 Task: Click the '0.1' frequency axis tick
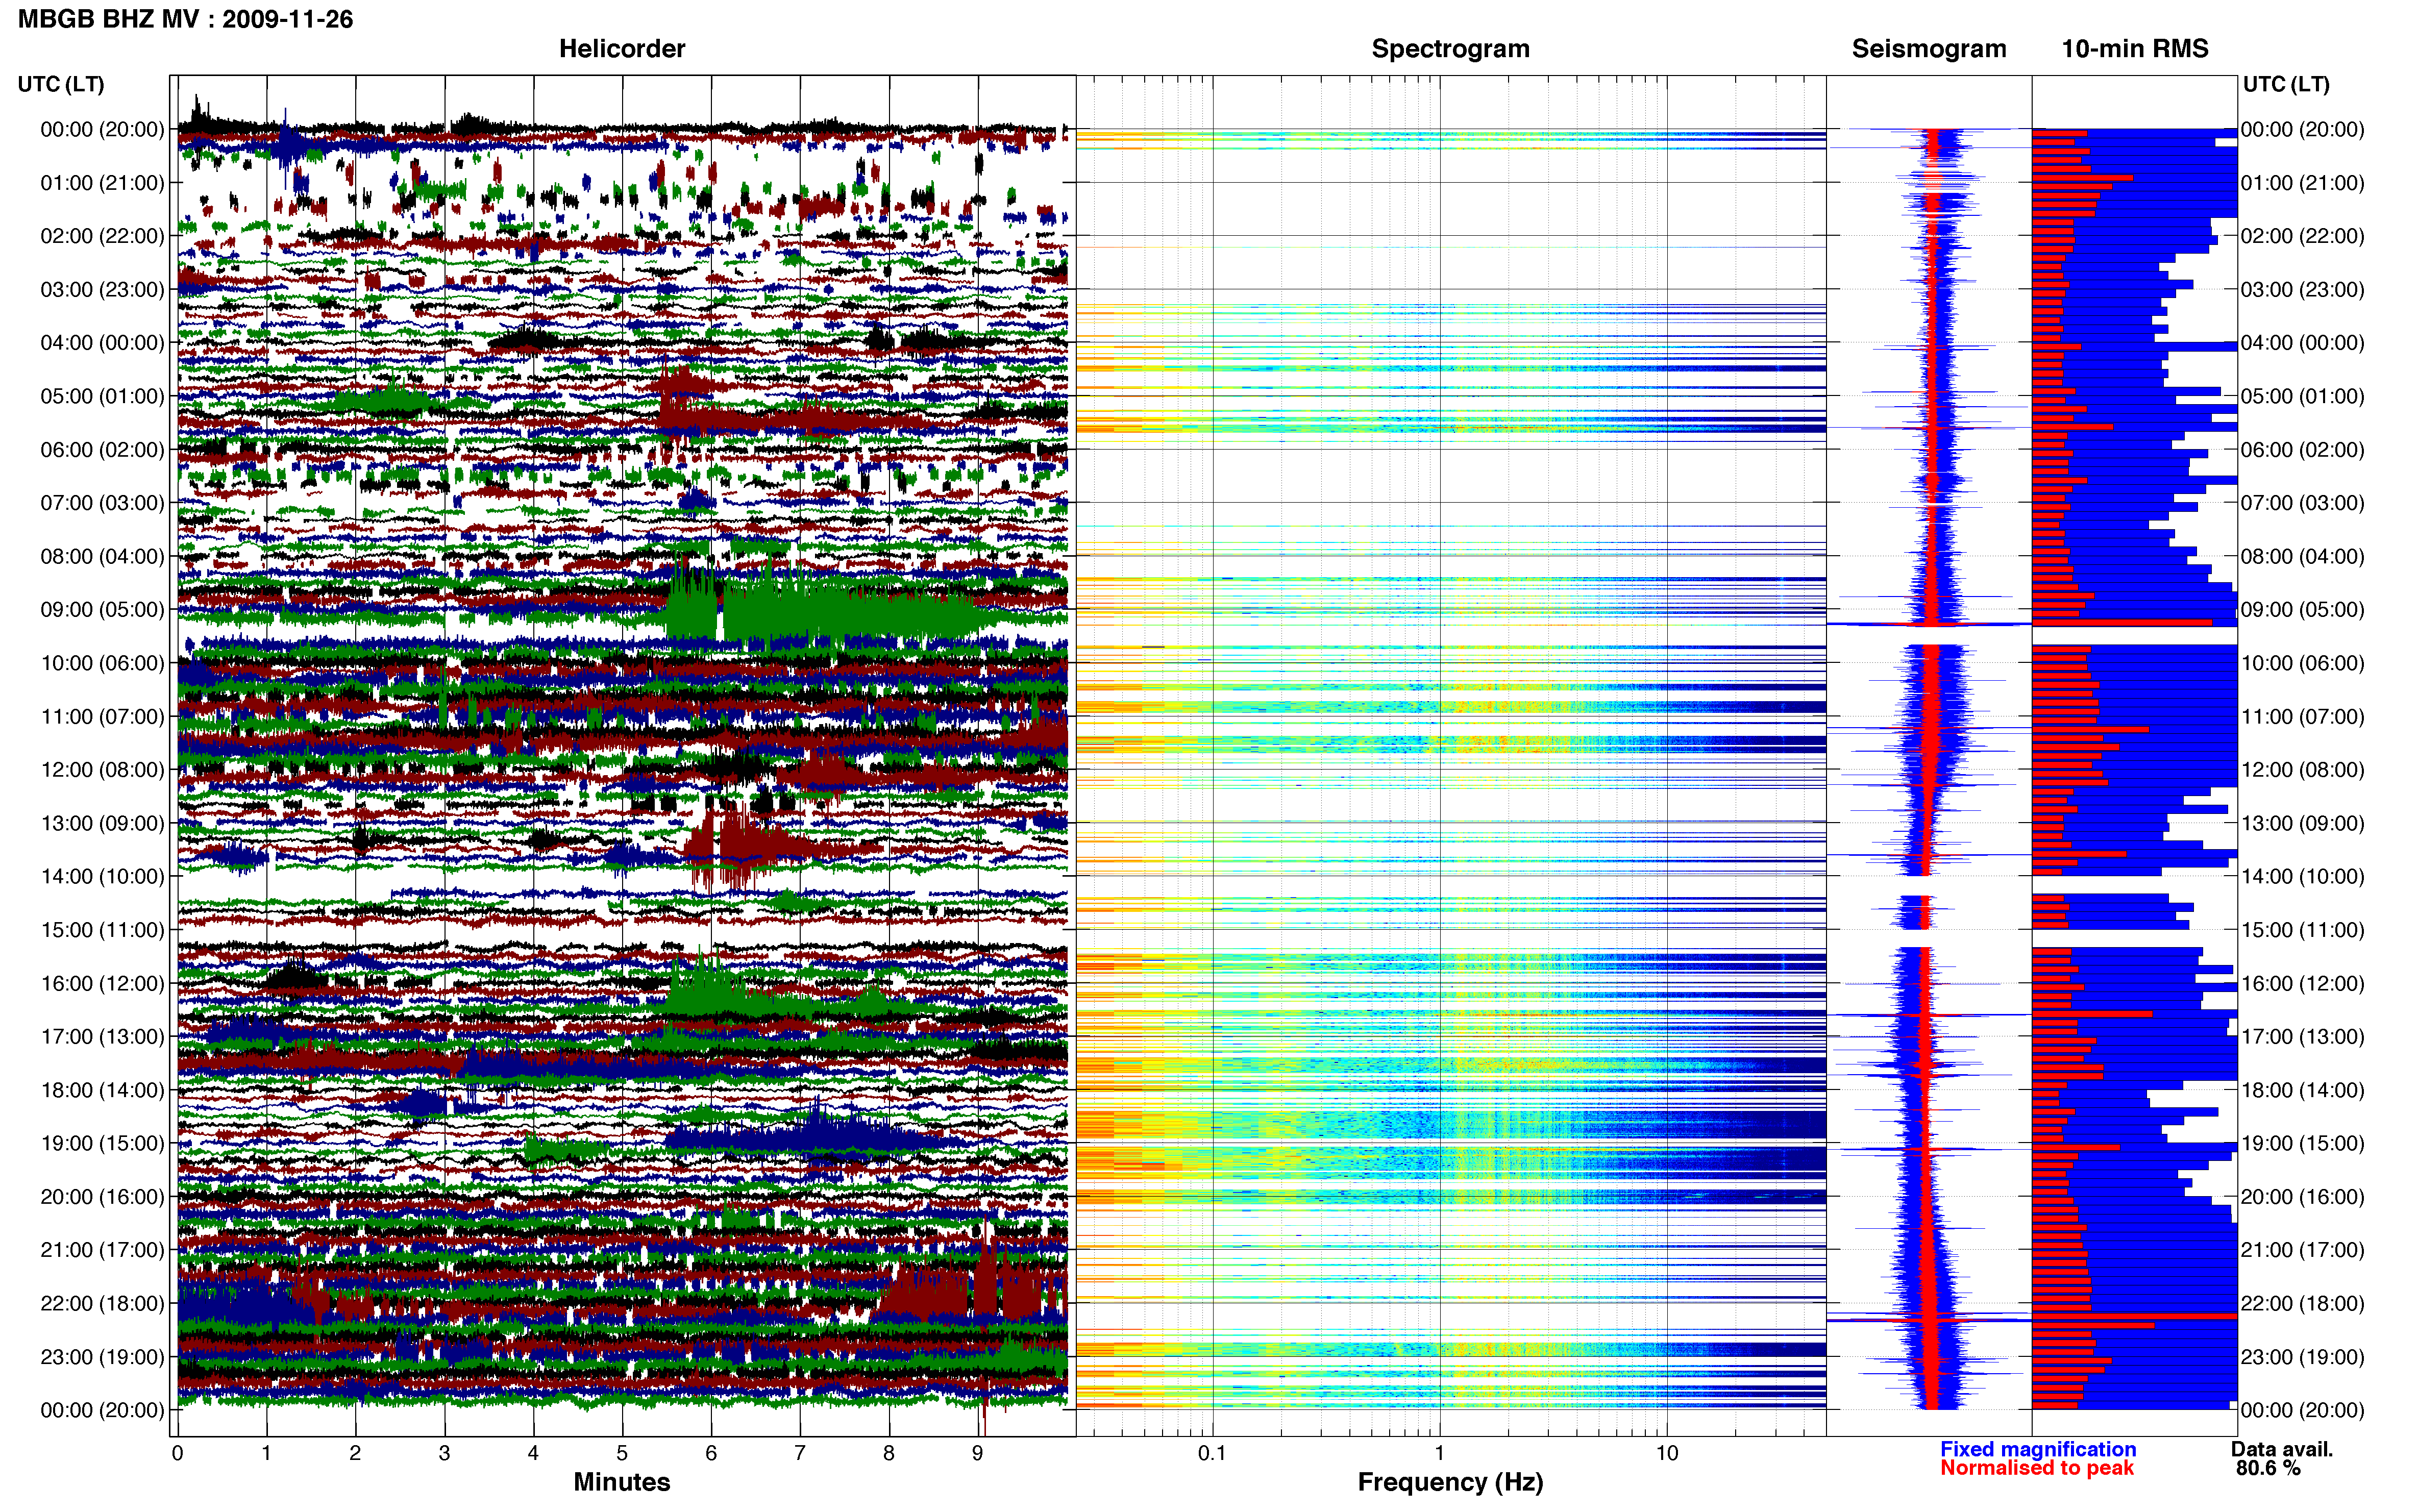click(x=1212, y=1454)
